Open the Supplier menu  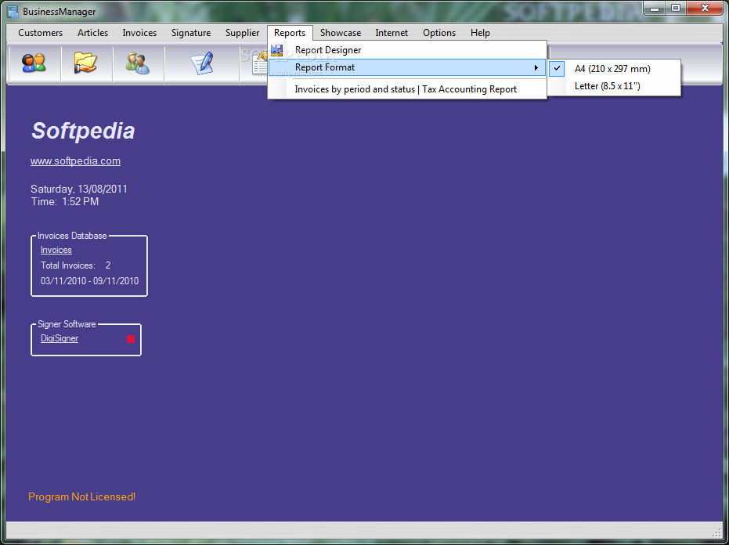(242, 33)
